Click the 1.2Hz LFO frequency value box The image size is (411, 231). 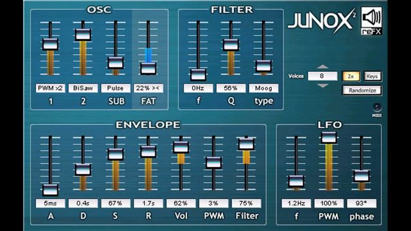(x=296, y=203)
